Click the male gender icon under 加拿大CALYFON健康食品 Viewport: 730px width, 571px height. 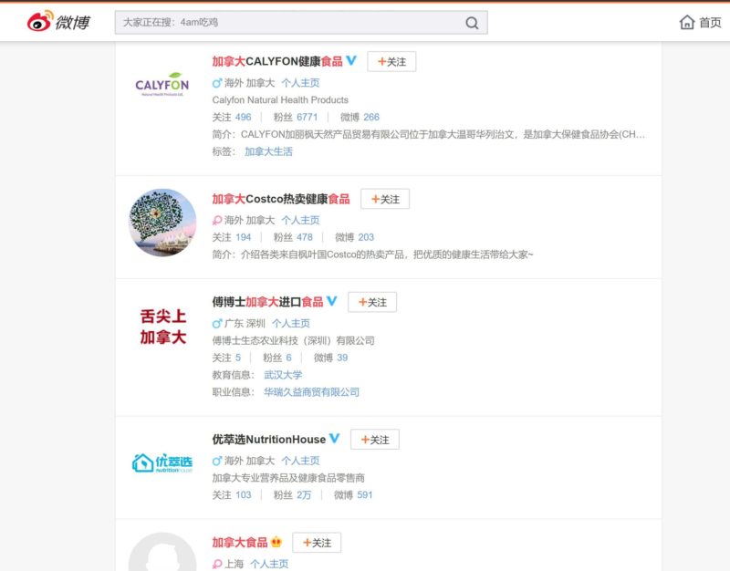(217, 83)
